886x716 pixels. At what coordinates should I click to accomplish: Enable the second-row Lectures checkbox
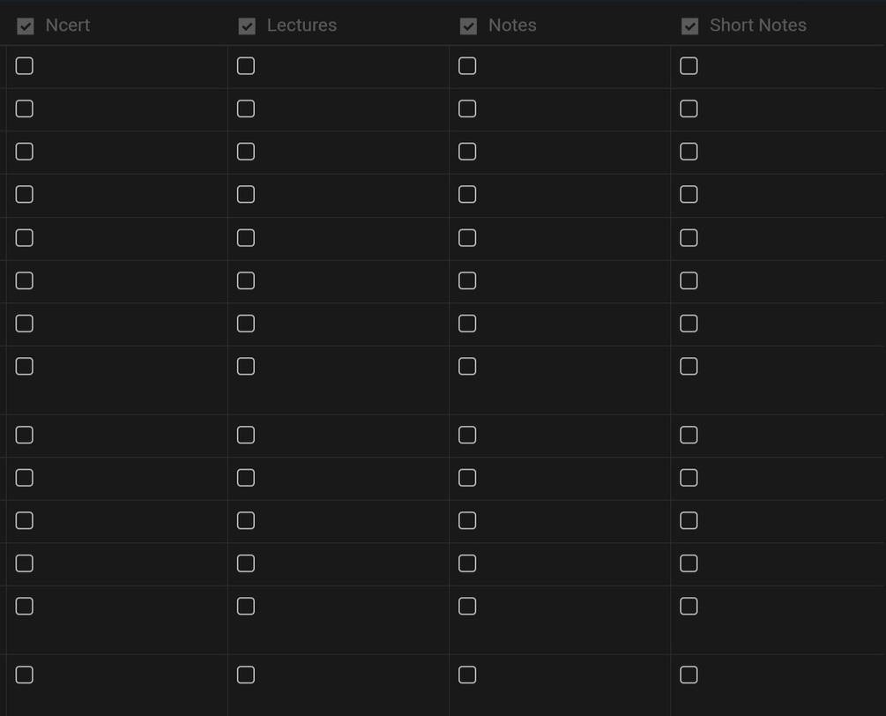click(246, 108)
